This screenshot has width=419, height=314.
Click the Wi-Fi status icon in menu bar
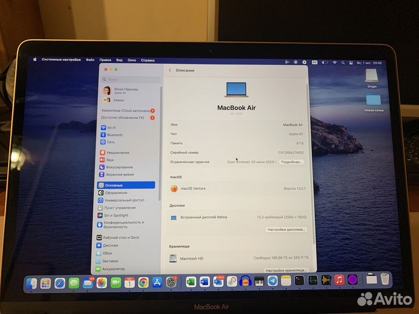tap(335, 62)
